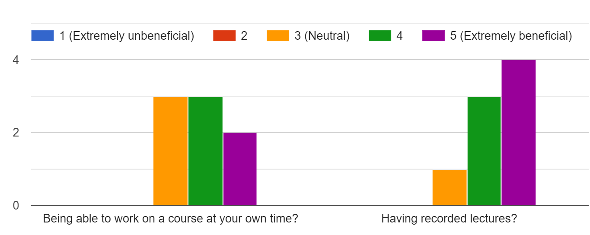Click the blue legend swatch for rating 1
Image resolution: width=590 pixels, height=235 pixels.
(x=42, y=36)
